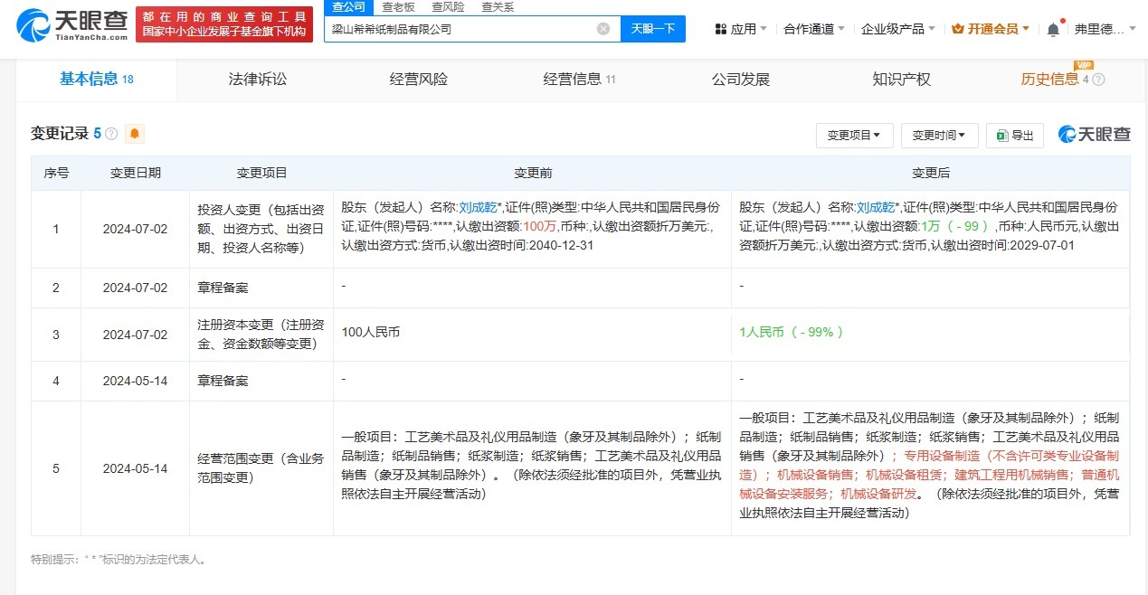Click the 应用 grid icon
1148x595 pixels.
pos(721,29)
